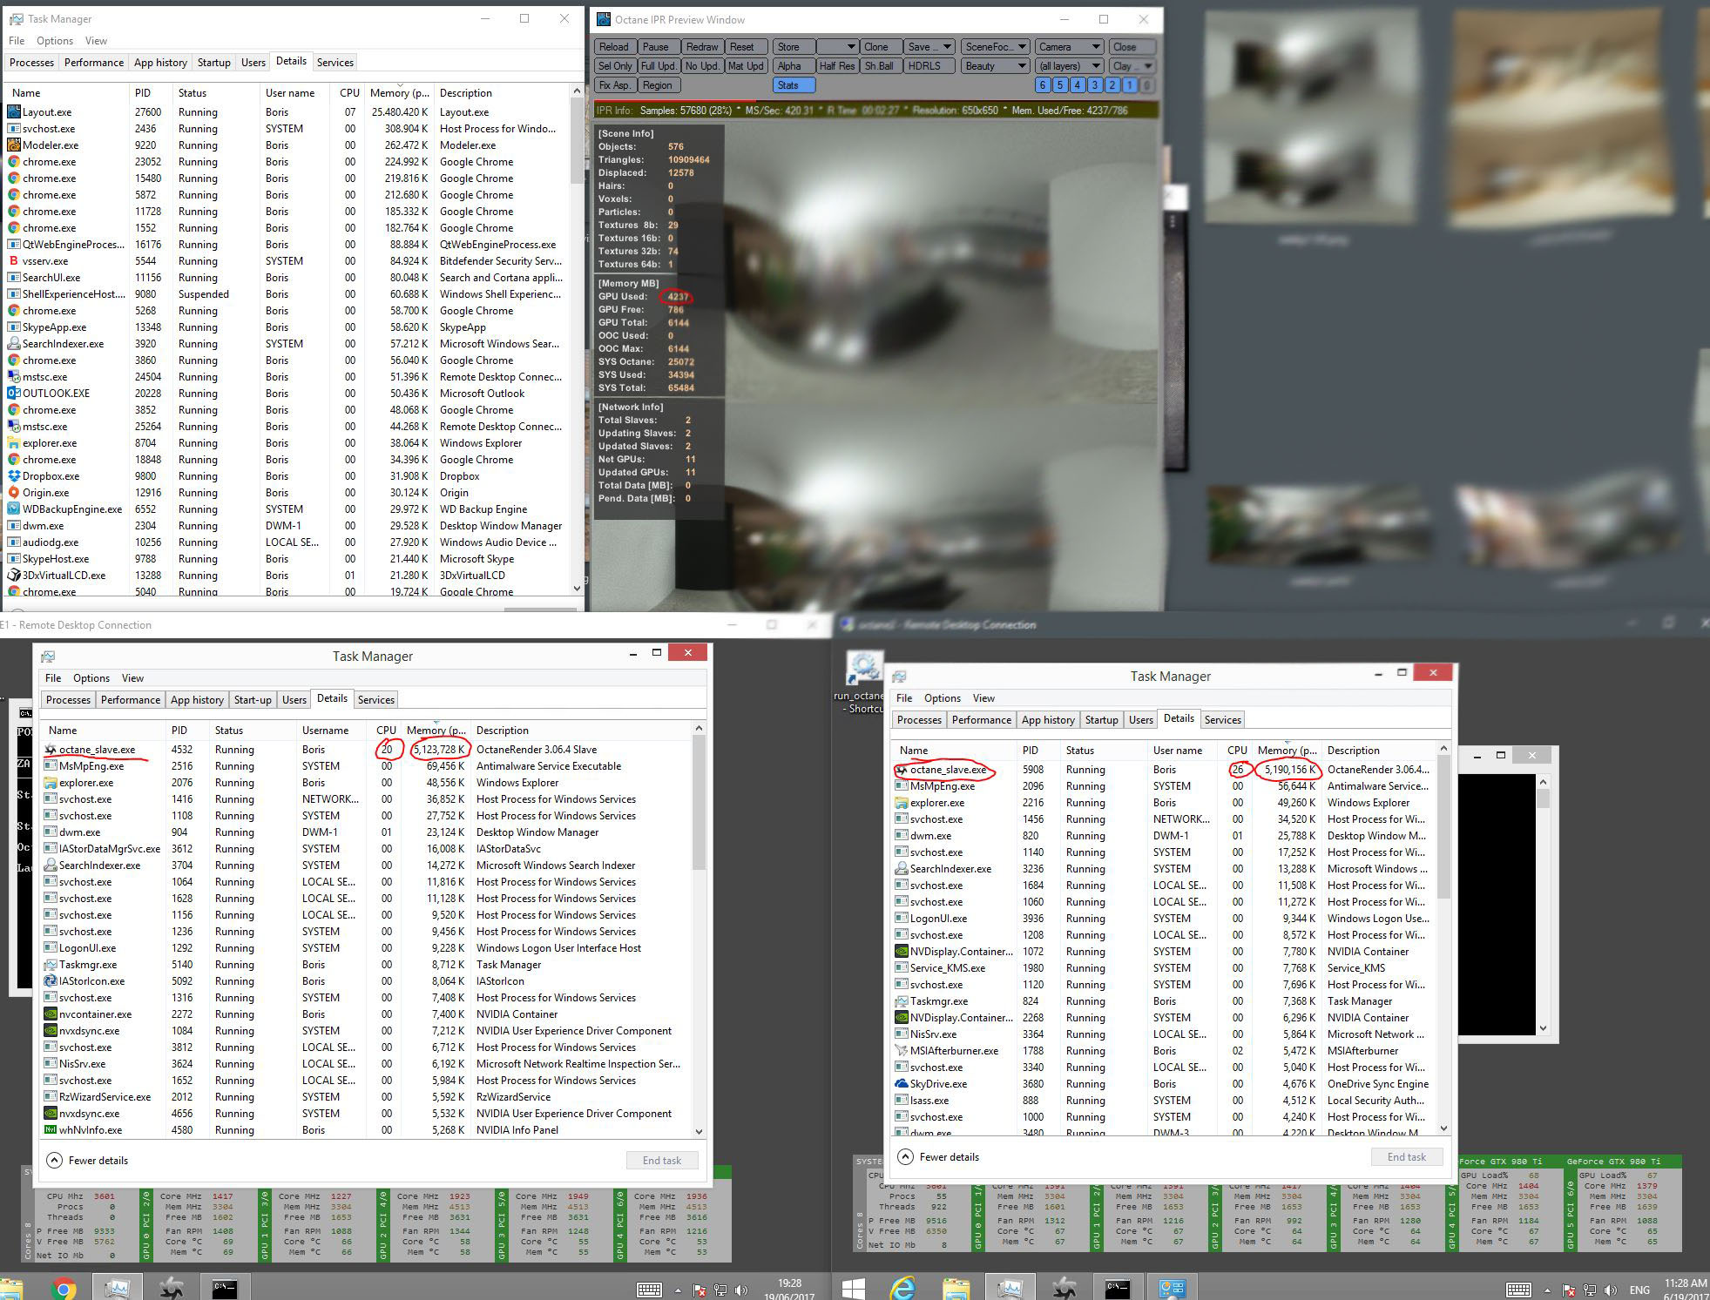Screen dimensions: 1710x1300
Task: Click Chrome icon in left remote taskbar
Action: click(x=63, y=1288)
